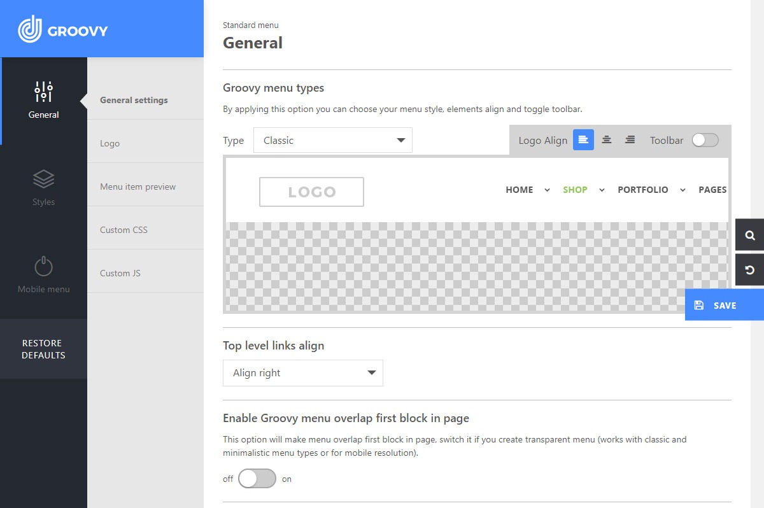
Task: Expand the HOME submenu chevron in preview
Action: click(x=547, y=190)
